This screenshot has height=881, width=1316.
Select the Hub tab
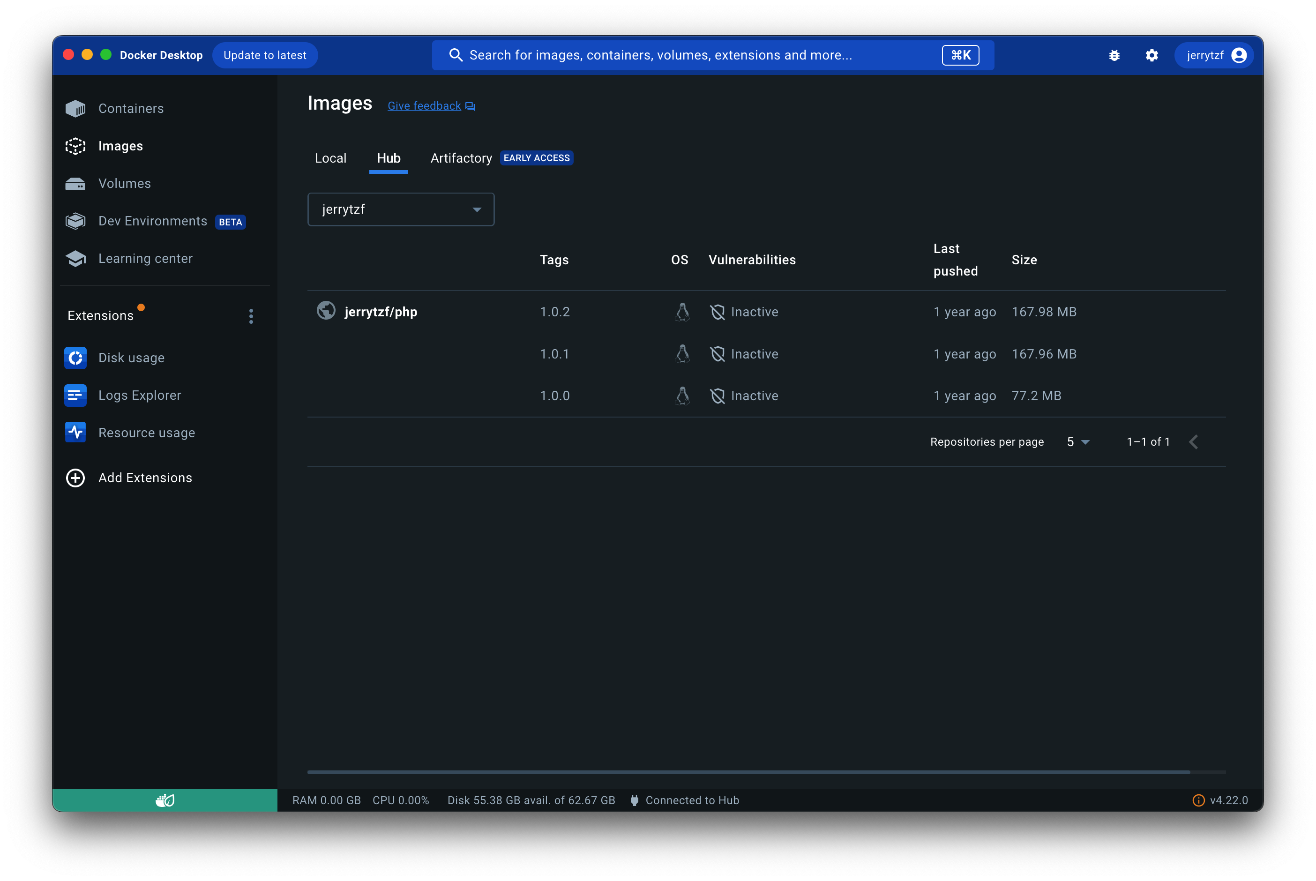(x=388, y=158)
